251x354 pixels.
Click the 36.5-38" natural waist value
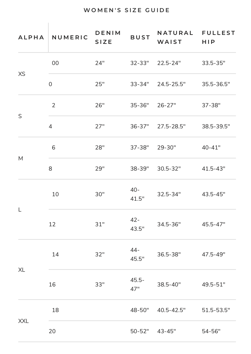click(x=169, y=254)
